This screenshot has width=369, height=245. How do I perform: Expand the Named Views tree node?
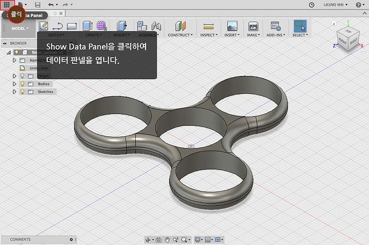14,61
